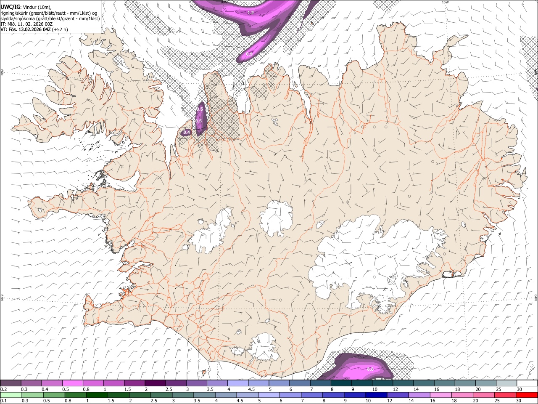Select the light pink bottom legend swatch at 16
The image size is (538, 404).
(x=441, y=395)
